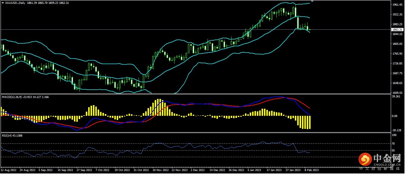This screenshot has width=405, height=174.
Task: Click the triangle beside XAUUSD,Daily title
Action: (3, 2)
